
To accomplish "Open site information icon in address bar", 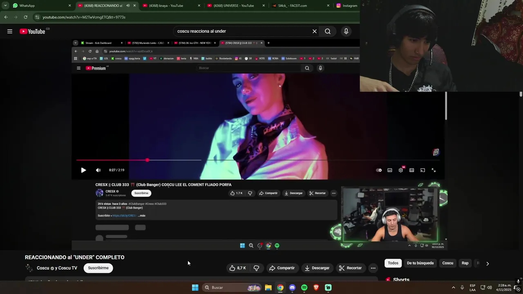I will point(37,17).
